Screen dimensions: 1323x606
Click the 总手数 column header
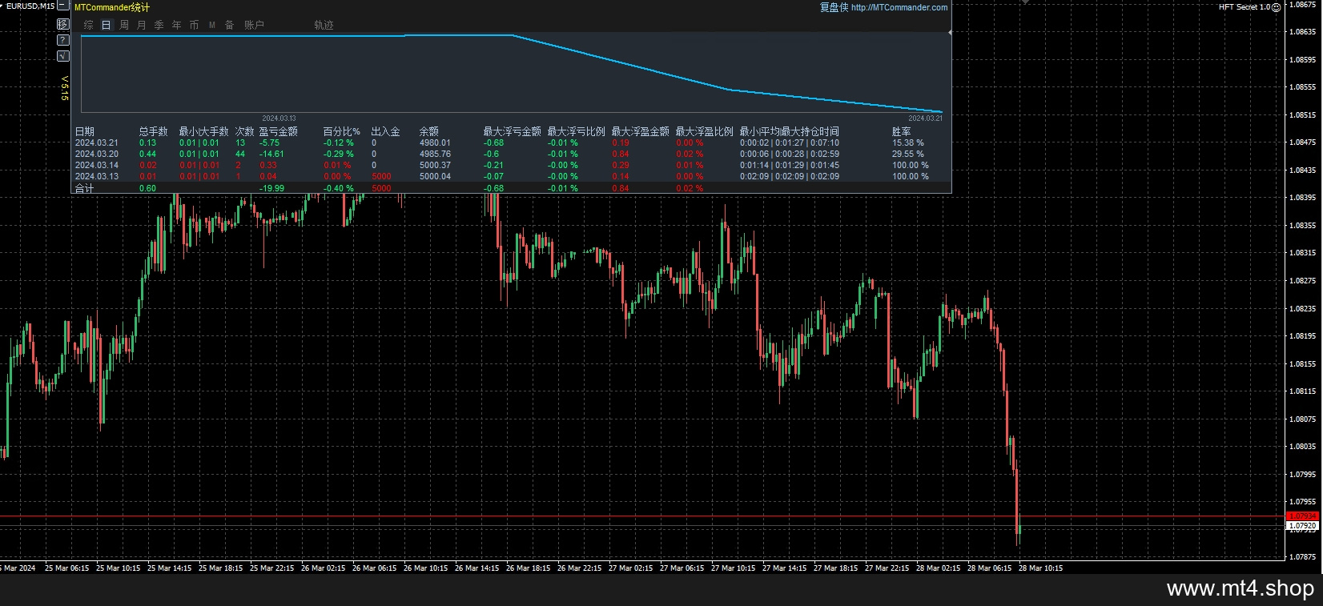(x=153, y=131)
